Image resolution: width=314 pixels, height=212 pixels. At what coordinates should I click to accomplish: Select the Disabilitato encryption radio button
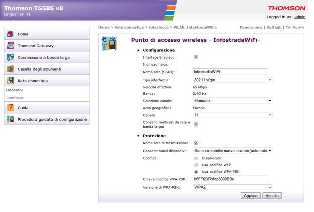(196, 158)
